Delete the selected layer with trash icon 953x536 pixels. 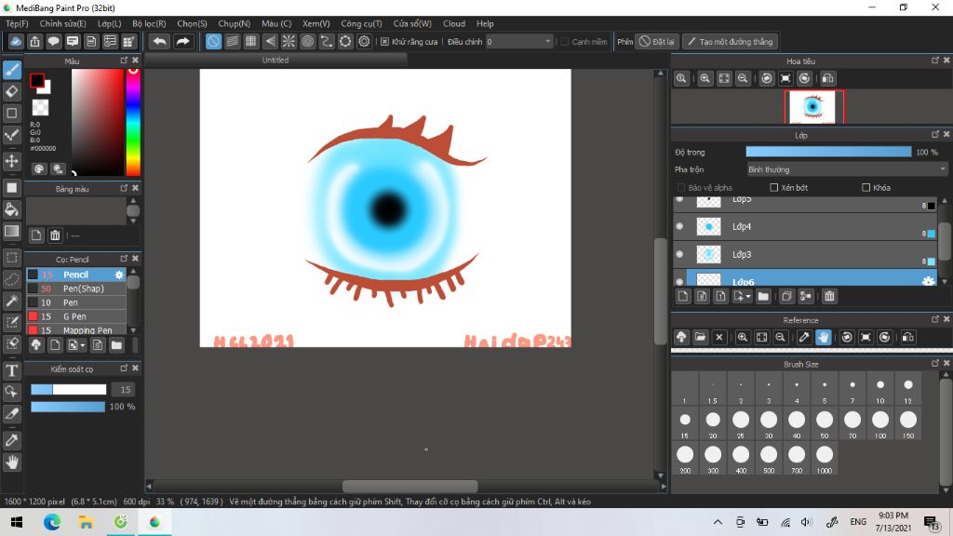point(829,297)
